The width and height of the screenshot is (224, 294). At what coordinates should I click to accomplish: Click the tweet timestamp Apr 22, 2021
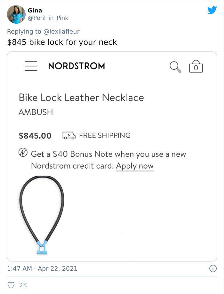pos(57,268)
